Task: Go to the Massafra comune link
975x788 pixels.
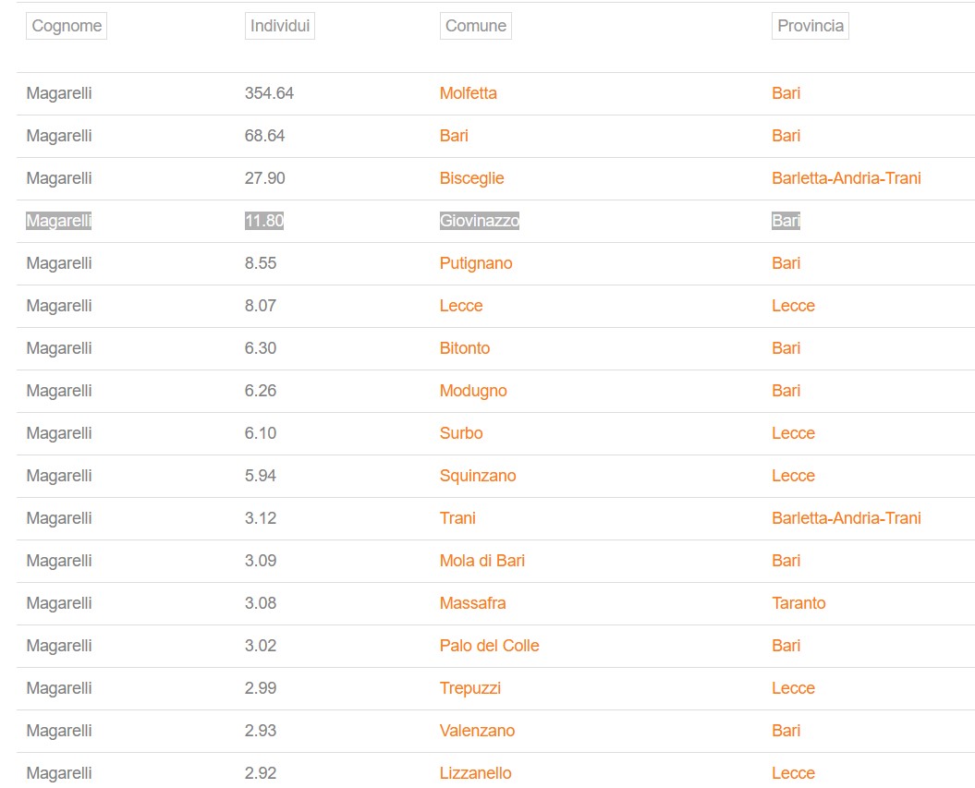Action: click(x=472, y=603)
